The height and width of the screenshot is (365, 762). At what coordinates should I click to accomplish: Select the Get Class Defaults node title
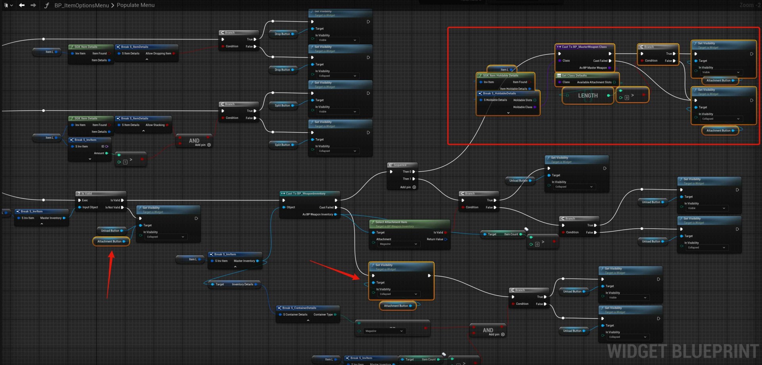click(x=574, y=75)
